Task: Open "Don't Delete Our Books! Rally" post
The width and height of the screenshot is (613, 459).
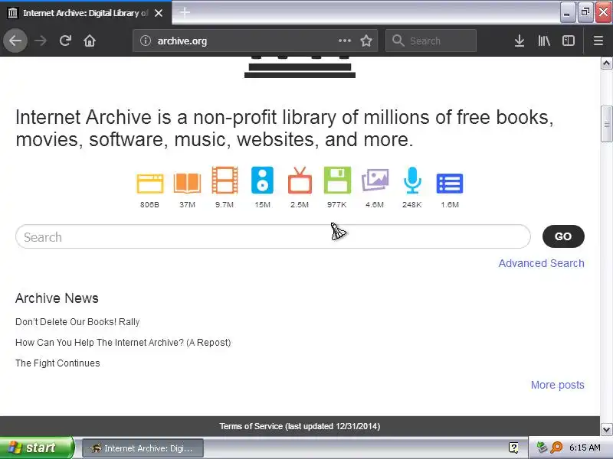Action: coord(77,322)
